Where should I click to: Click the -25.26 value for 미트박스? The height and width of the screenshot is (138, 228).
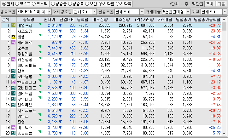click(215, 127)
